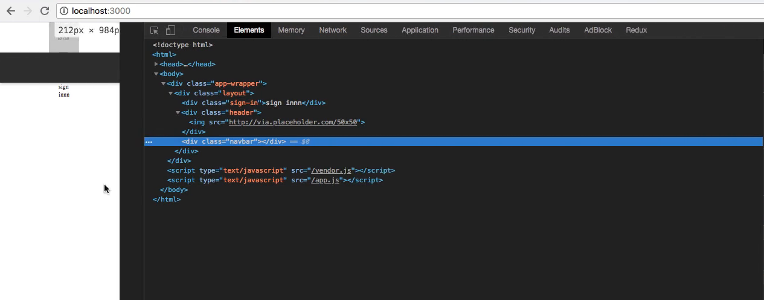This screenshot has width=764, height=300.
Task: Click the localhost:3000 address bar
Action: pyautogui.click(x=411, y=11)
